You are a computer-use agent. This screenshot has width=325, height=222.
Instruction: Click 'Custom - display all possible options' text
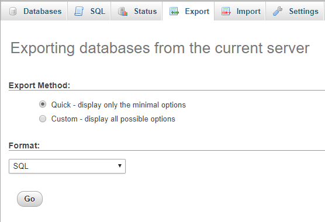[x=113, y=119]
